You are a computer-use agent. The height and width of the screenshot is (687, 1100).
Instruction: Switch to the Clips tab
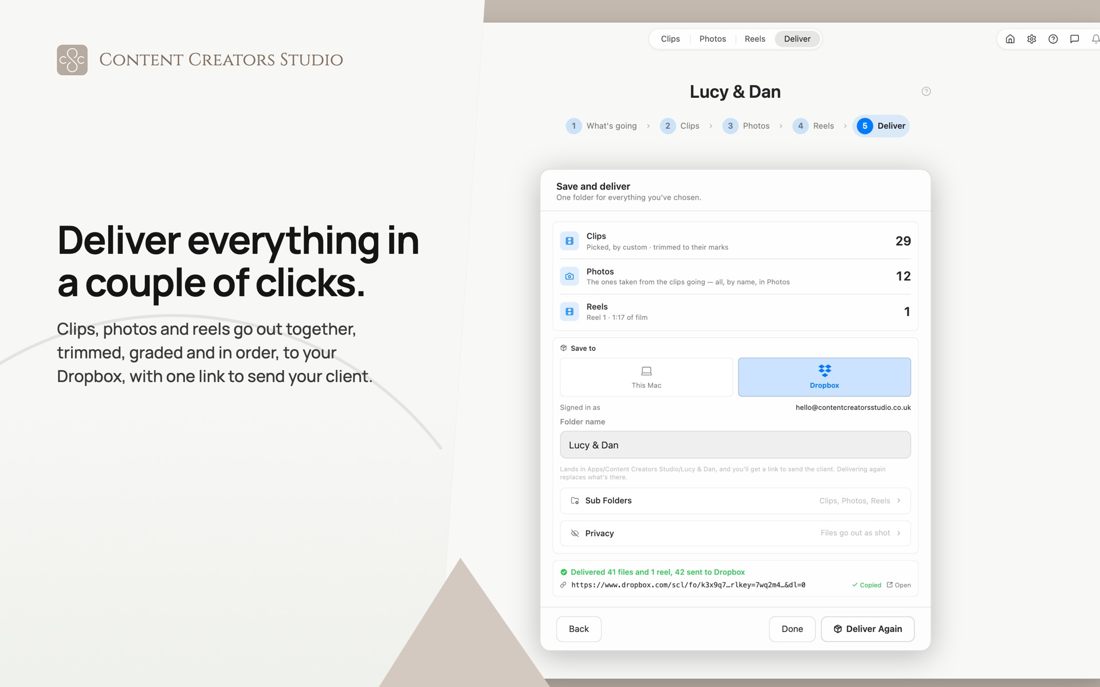(x=670, y=39)
